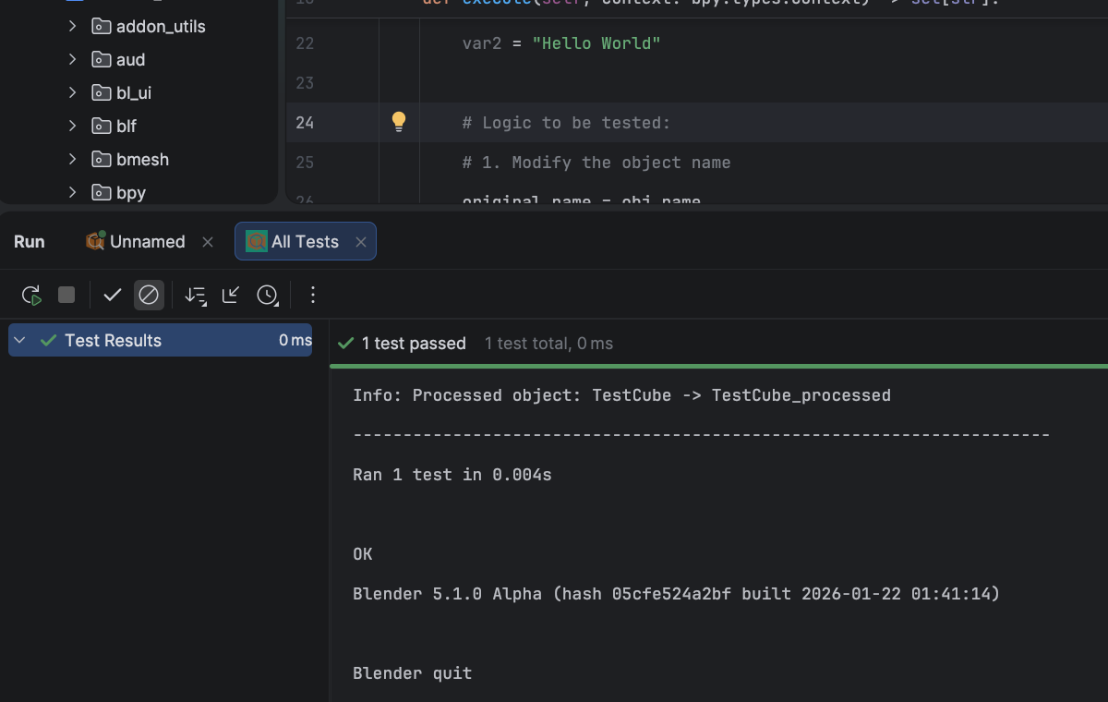Open the test history clock icon
Screen dimensions: 1108x702
pos(267,295)
